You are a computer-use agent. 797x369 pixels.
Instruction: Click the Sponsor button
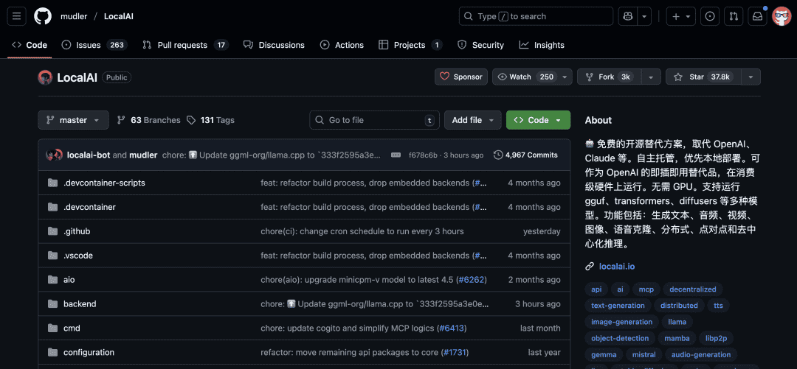pos(461,77)
